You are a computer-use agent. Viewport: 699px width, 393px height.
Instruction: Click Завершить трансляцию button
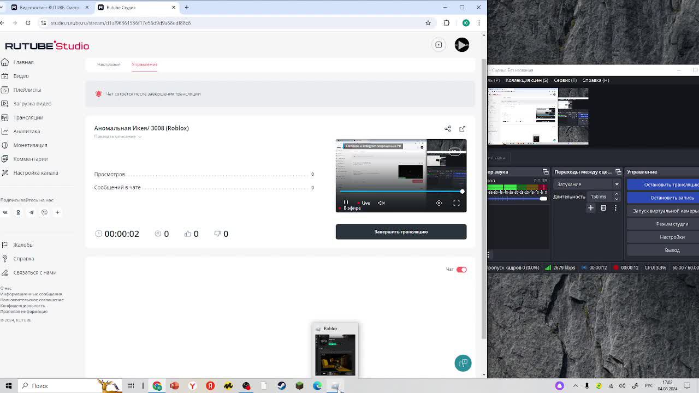coord(401,231)
